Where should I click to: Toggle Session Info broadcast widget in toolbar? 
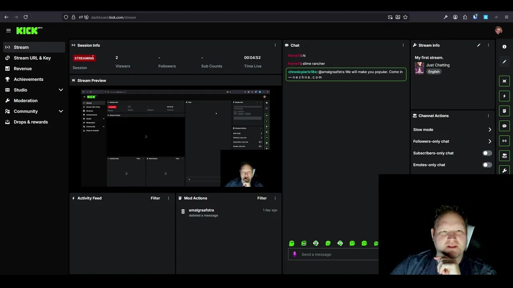click(x=504, y=141)
